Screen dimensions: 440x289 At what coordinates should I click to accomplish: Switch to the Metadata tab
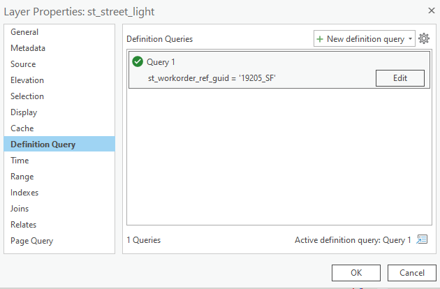pyautogui.click(x=28, y=48)
